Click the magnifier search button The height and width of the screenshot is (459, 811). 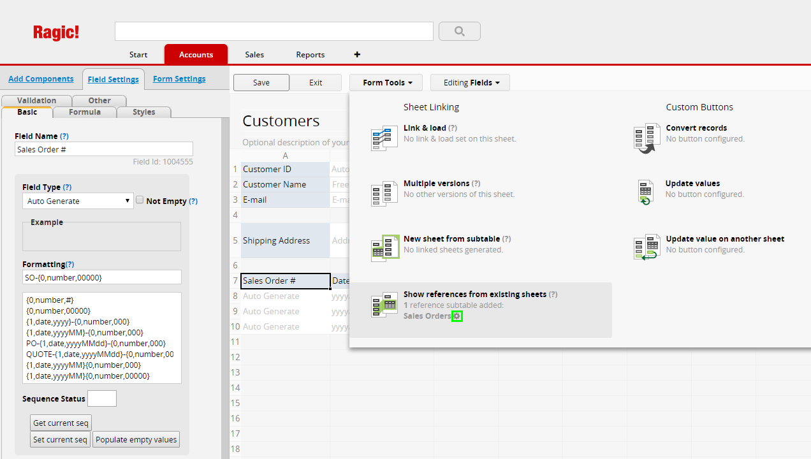[460, 31]
